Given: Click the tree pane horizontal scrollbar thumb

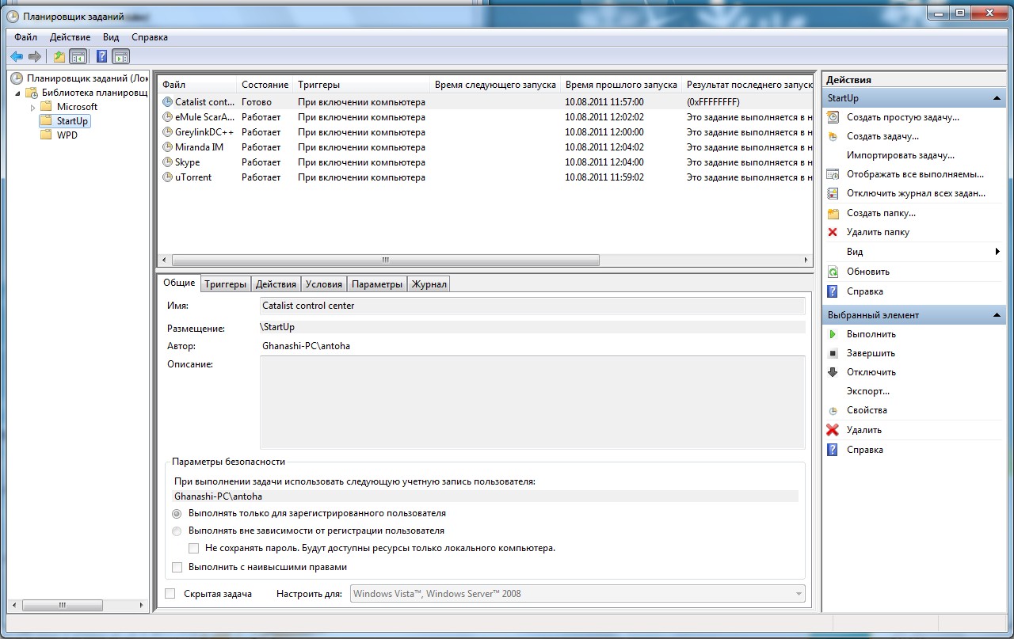Looking at the screenshot, I should click(x=63, y=605).
